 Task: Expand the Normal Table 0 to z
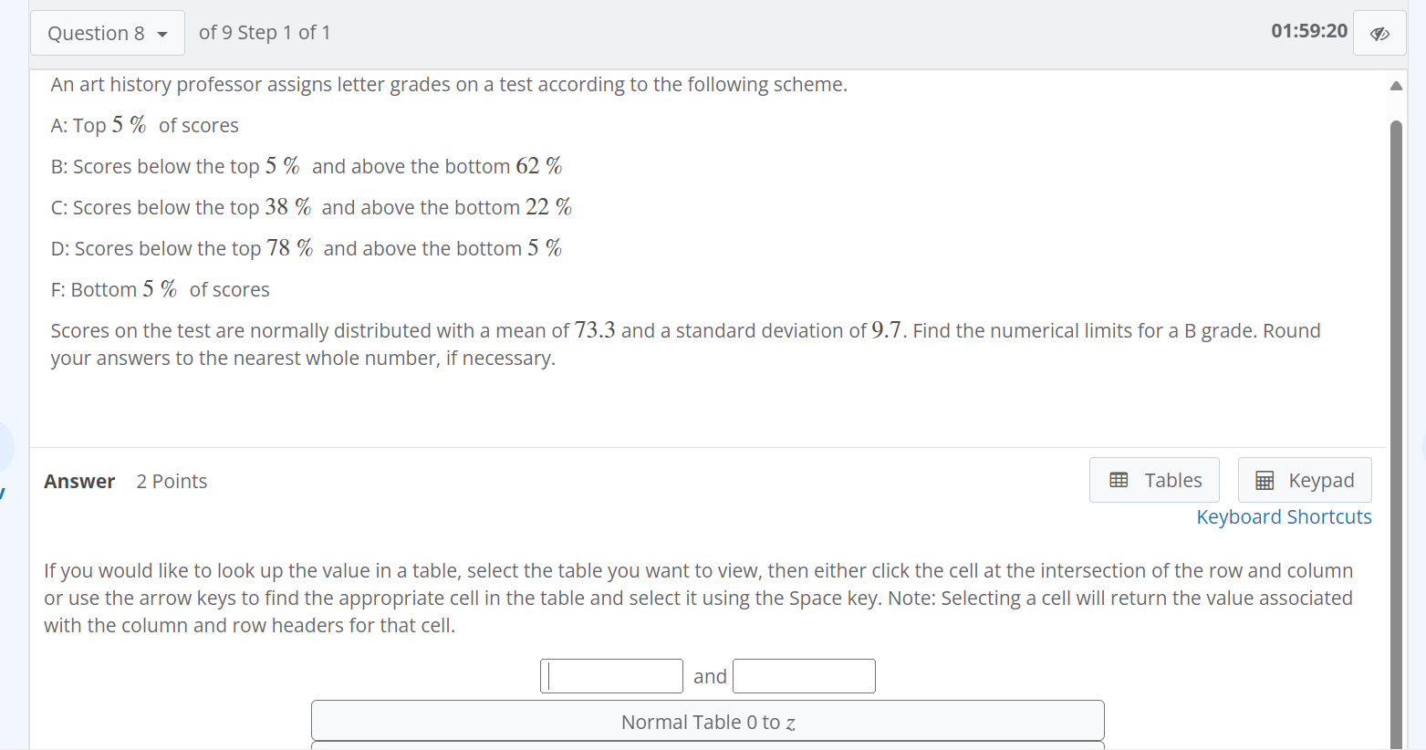point(707,721)
